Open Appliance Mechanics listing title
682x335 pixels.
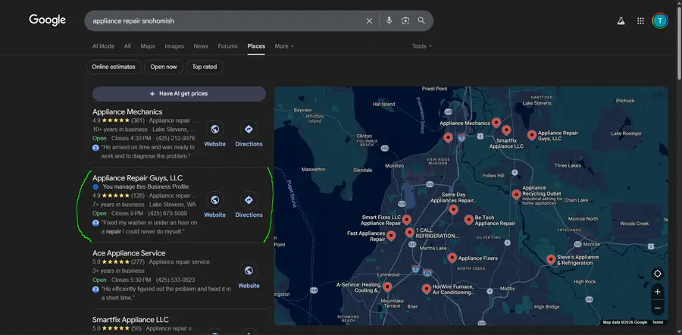127,112
